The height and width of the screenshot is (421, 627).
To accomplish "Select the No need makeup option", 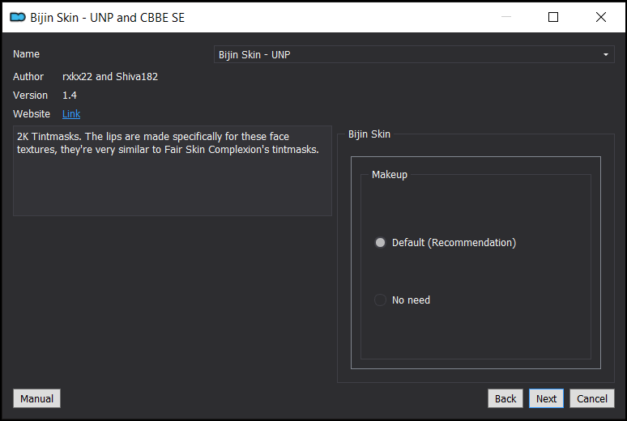I will (x=402, y=300).
